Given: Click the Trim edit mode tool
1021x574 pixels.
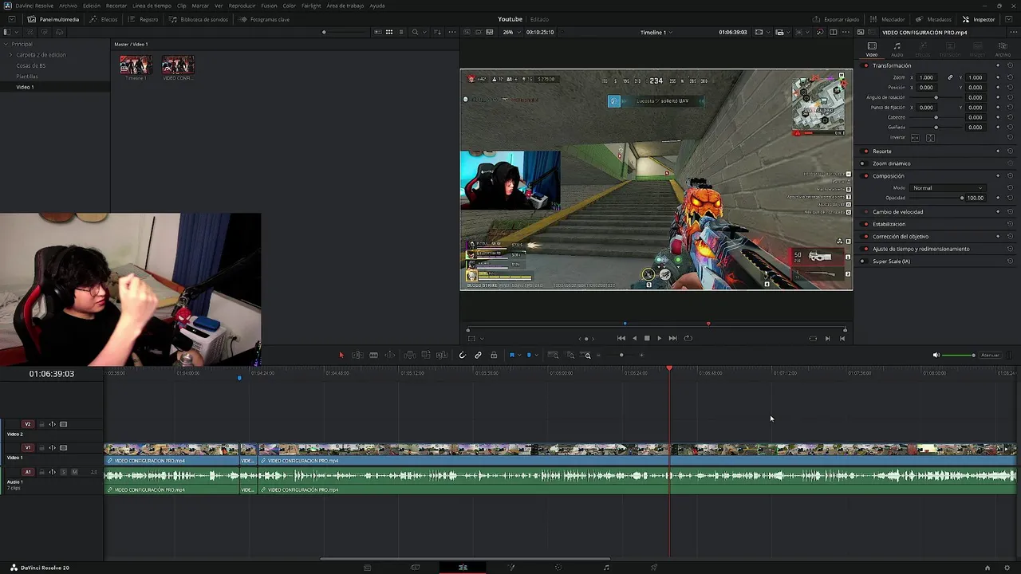Looking at the screenshot, I should 357,355.
